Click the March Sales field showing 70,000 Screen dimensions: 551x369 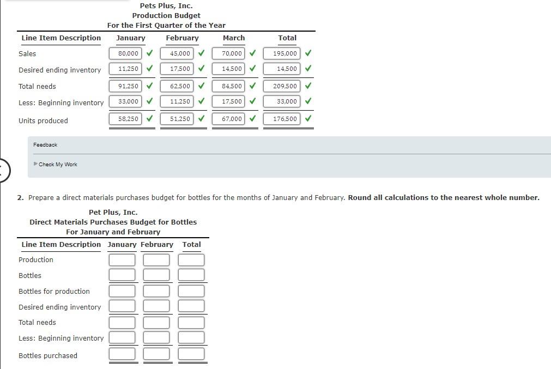pos(228,53)
